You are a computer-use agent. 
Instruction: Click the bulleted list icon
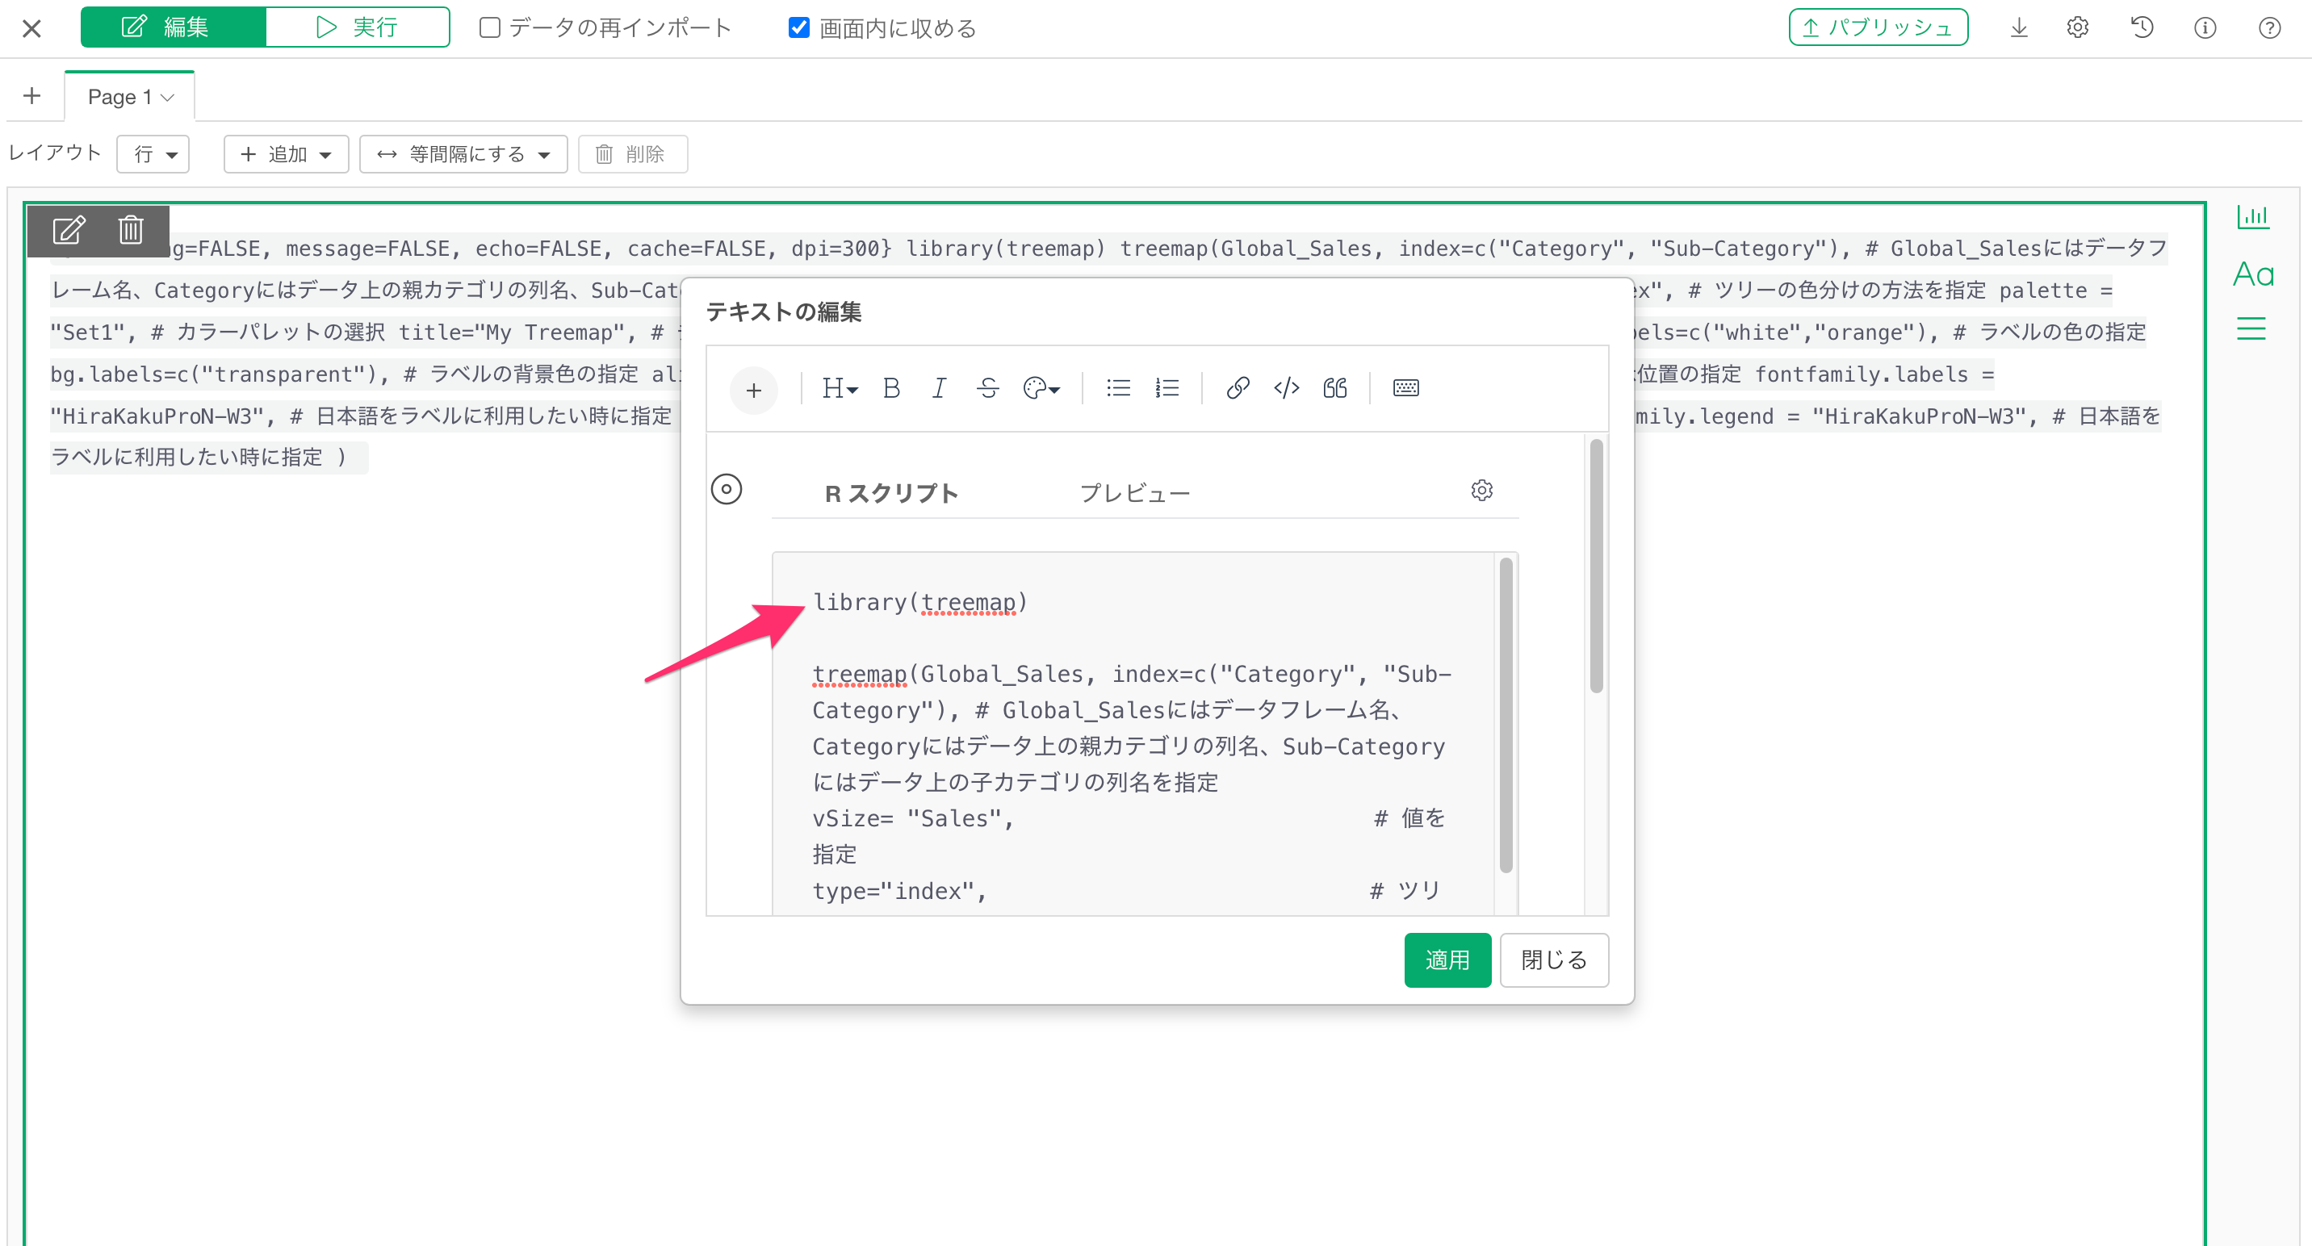point(1117,388)
